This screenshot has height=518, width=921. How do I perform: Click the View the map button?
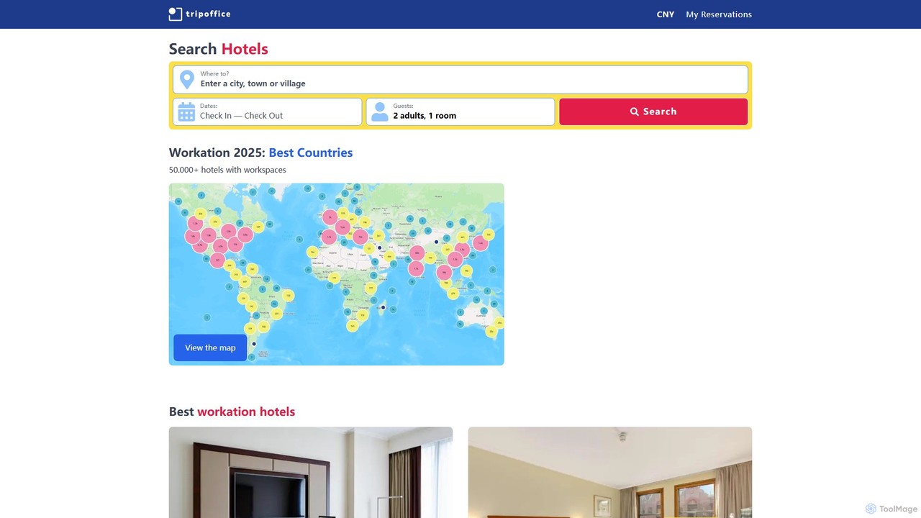pos(210,347)
